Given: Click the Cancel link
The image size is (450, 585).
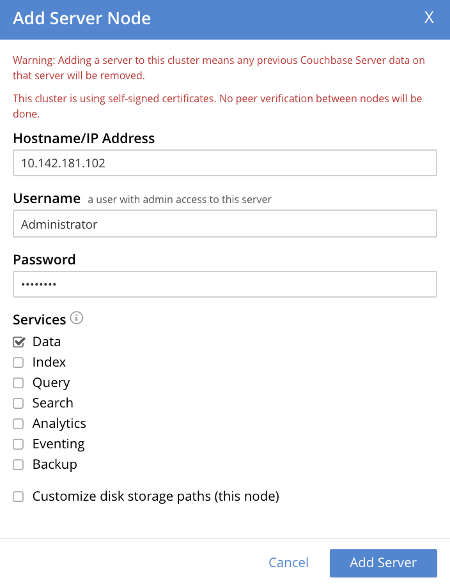Looking at the screenshot, I should 288,563.
